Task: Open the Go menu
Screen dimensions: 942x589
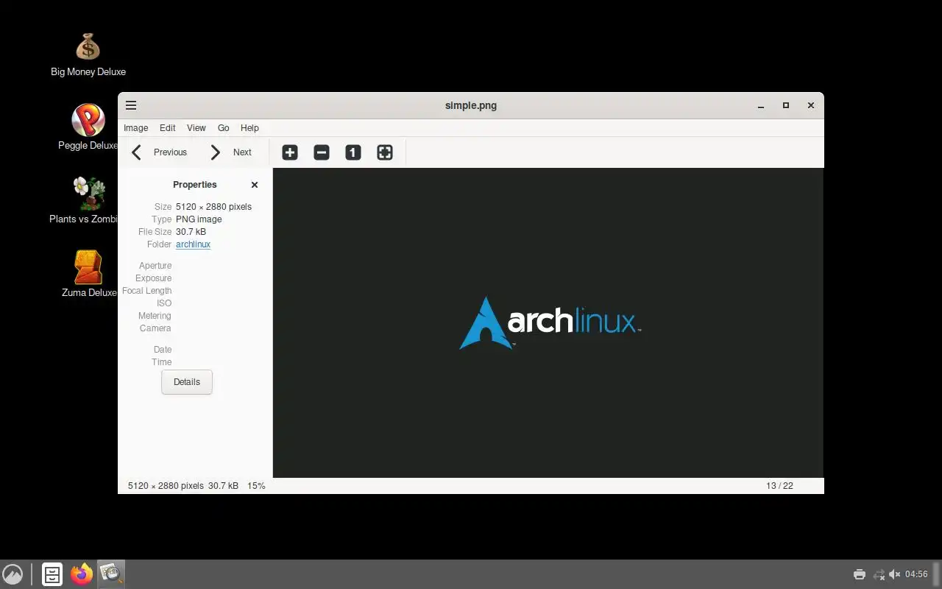Action: pos(224,127)
